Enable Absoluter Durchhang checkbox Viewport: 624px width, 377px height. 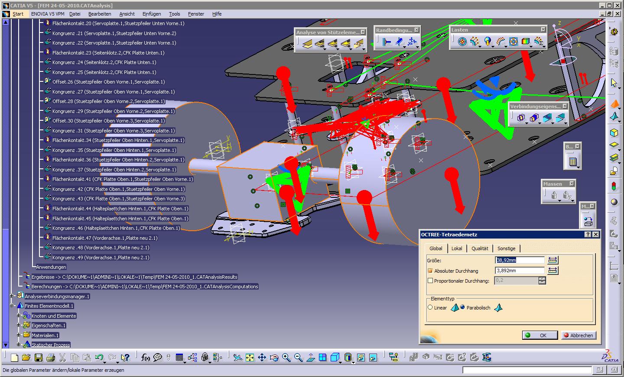(x=430, y=271)
